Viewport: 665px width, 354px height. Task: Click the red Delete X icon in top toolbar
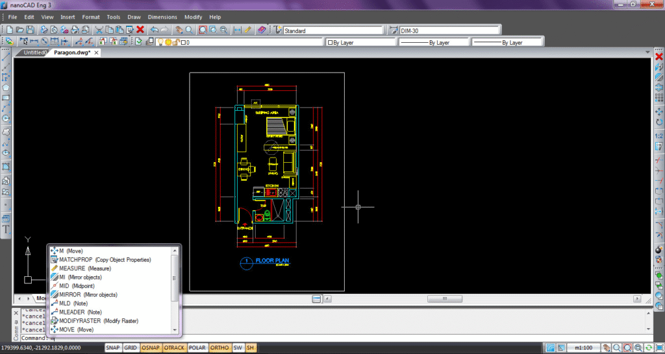(x=140, y=30)
